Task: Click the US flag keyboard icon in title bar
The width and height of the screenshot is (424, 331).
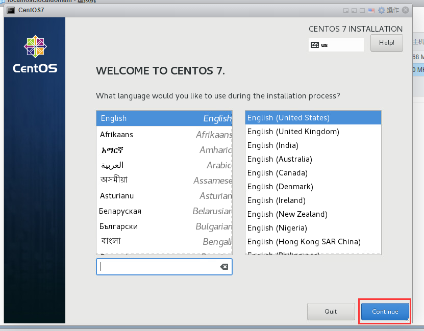Action: (371, 11)
